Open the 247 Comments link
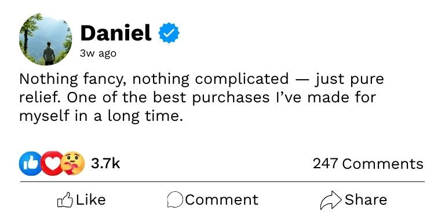The width and height of the screenshot is (445, 222). click(x=368, y=164)
